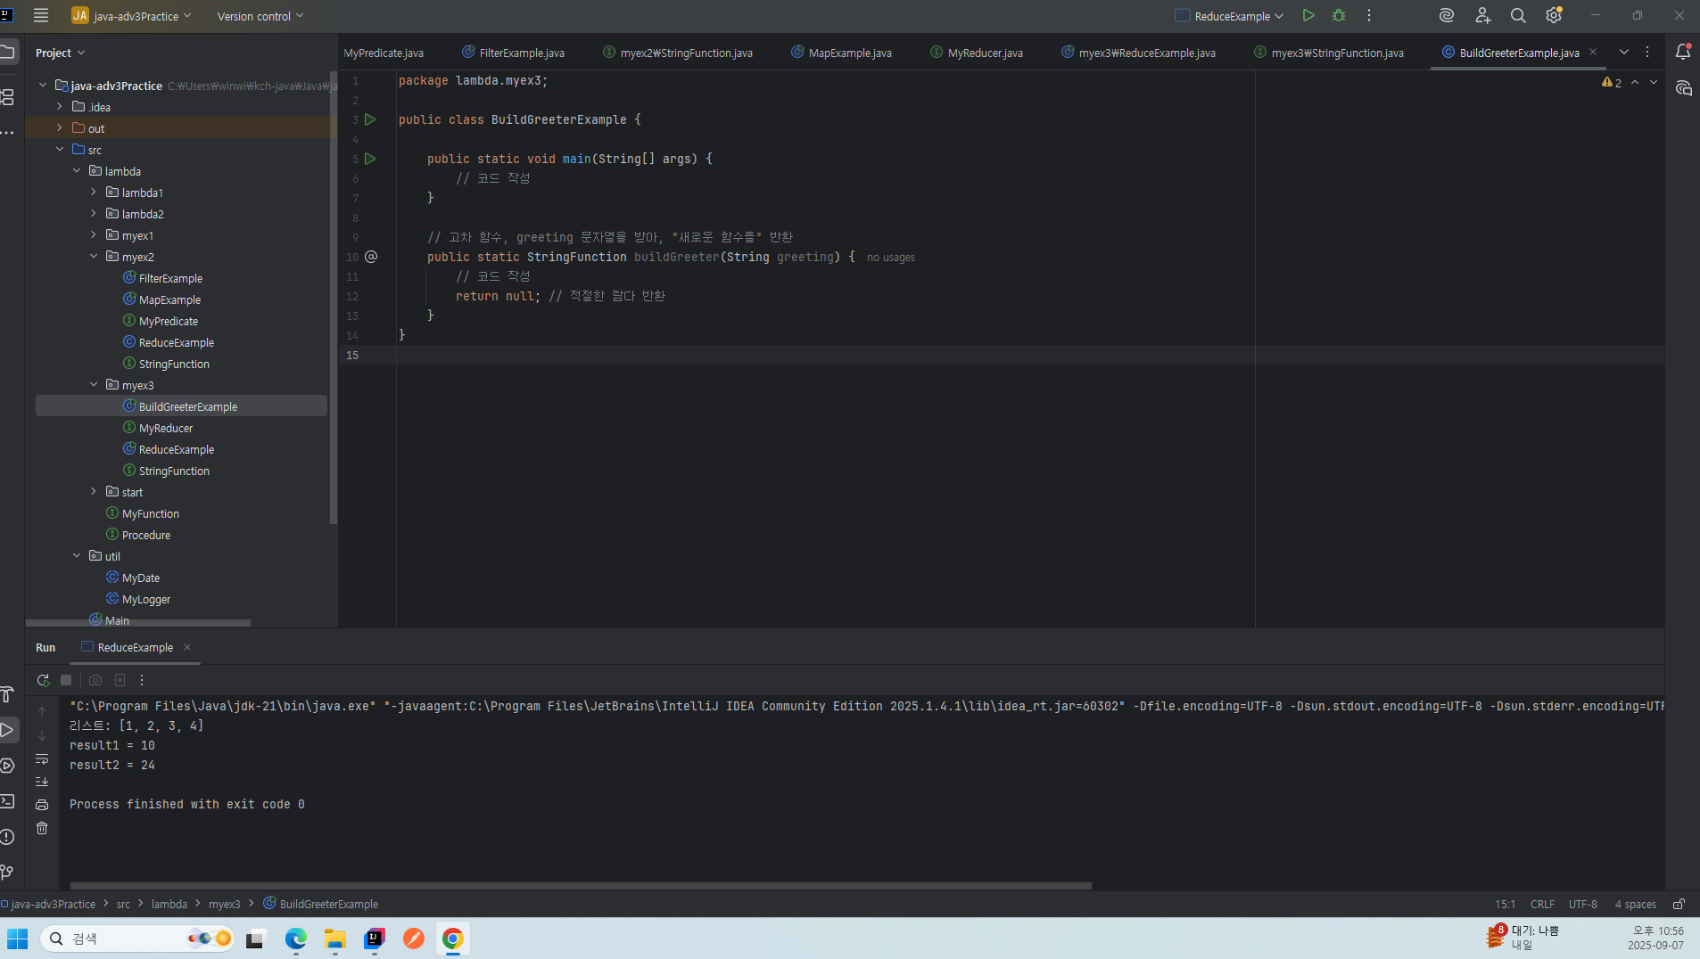The width and height of the screenshot is (1700, 959).
Task: Open the AI chat tool window icon
Action: tap(1683, 88)
